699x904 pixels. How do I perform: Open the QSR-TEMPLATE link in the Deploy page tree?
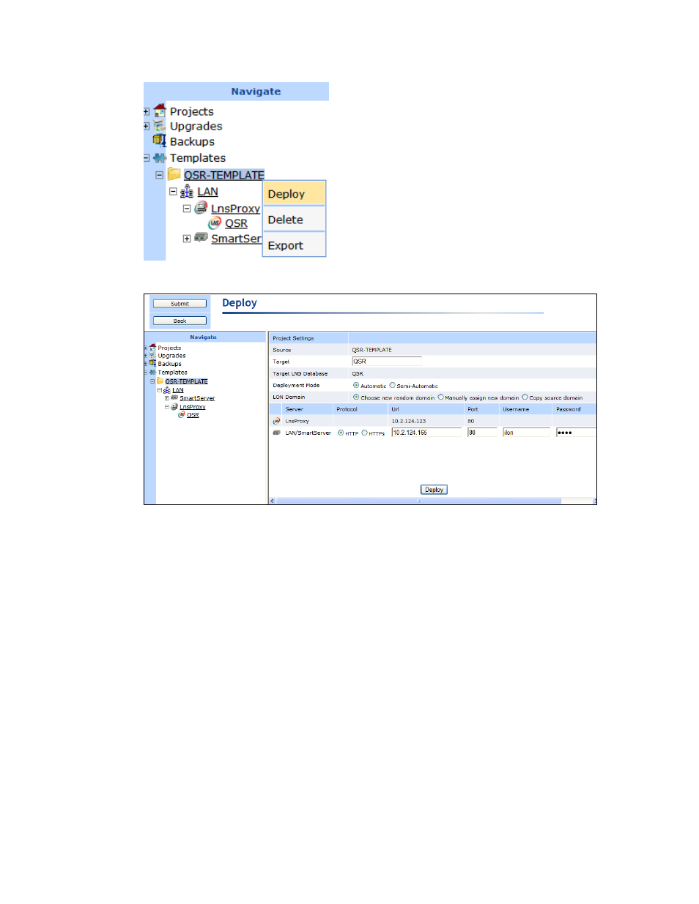coord(186,381)
